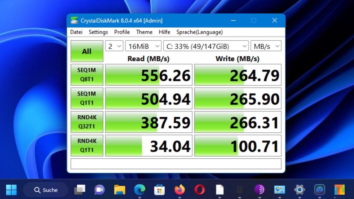Open the Sprache(Language) menu
Image resolution: width=354 pixels, height=199 pixels.
pyautogui.click(x=199, y=32)
